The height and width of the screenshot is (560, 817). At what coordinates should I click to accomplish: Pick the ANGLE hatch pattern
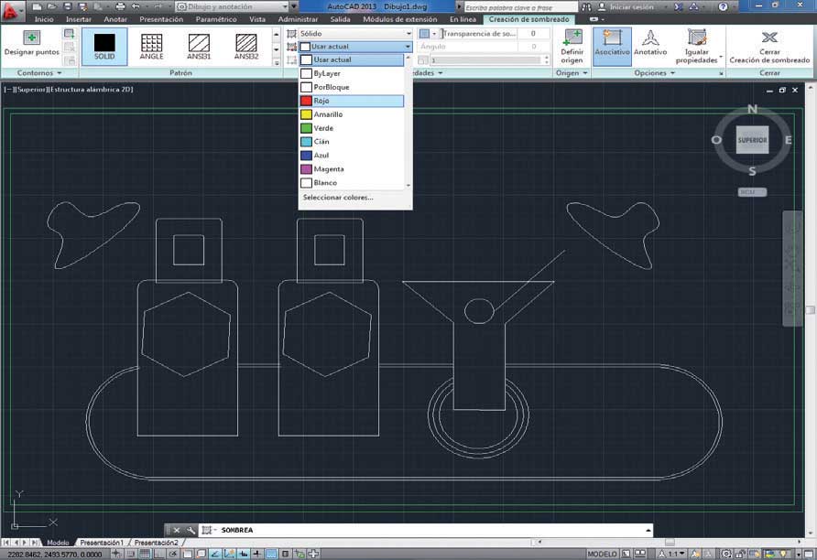tap(151, 46)
